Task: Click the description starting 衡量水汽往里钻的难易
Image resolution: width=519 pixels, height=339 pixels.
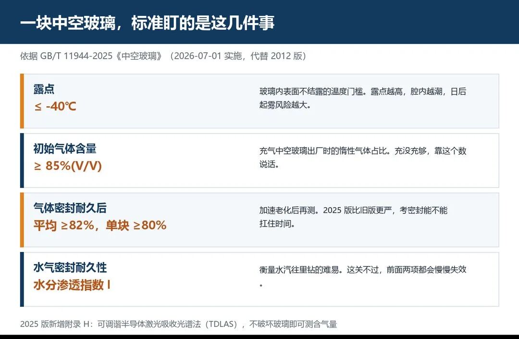Action: [363, 276]
